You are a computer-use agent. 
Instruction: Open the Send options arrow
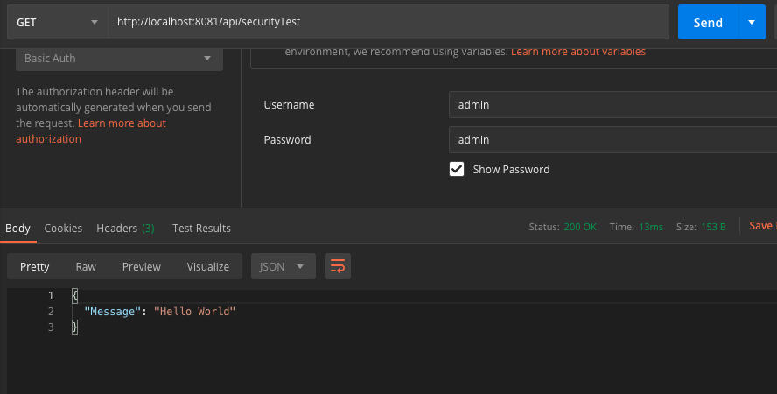752,23
